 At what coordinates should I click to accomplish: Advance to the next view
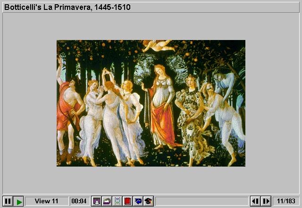[266, 201]
